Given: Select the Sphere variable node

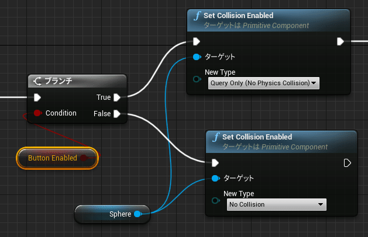Looking at the screenshot, I should pos(112,214).
